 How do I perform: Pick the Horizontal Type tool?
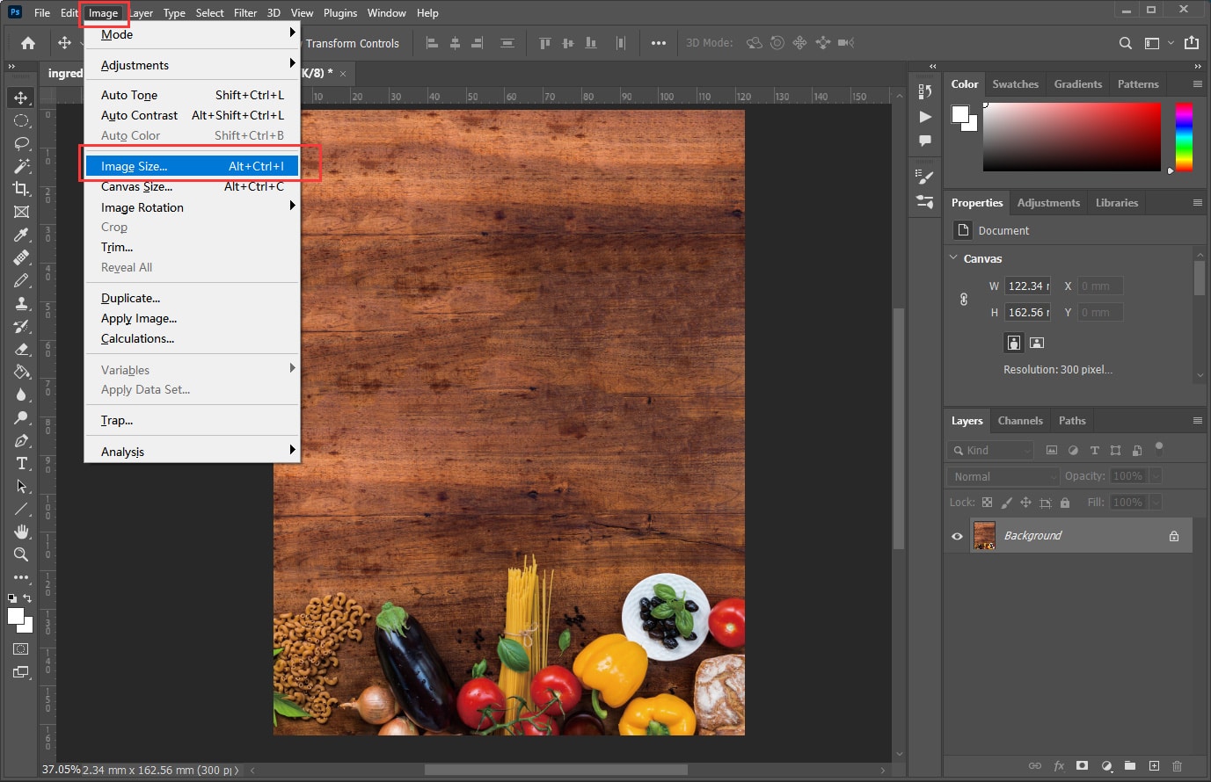pyautogui.click(x=22, y=463)
